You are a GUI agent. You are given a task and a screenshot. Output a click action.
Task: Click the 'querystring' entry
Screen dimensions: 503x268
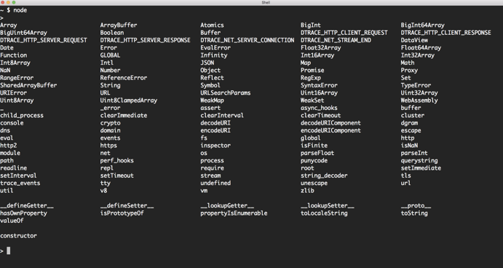(419, 160)
